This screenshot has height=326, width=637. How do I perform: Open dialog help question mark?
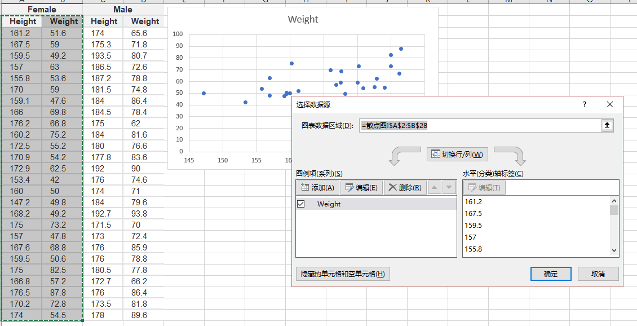pyautogui.click(x=585, y=105)
